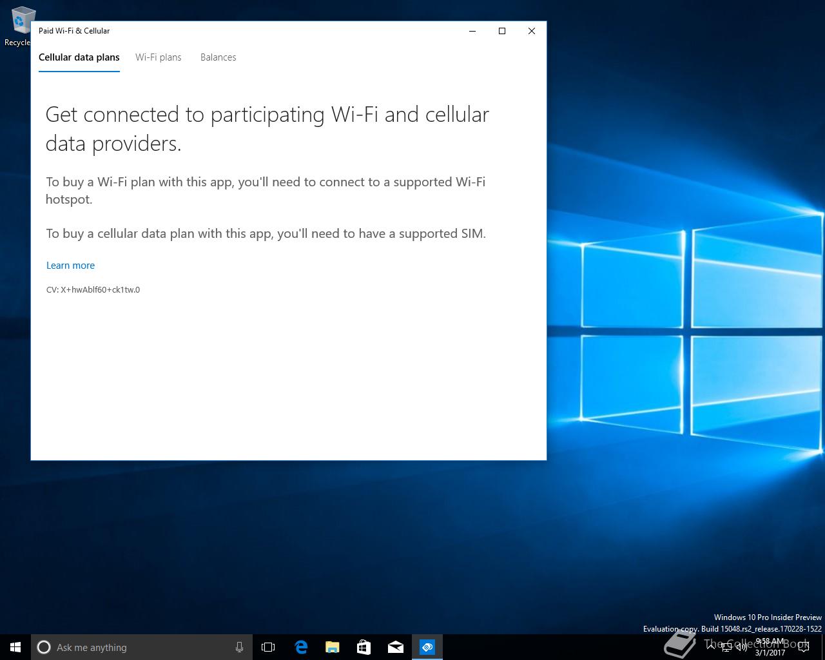The width and height of the screenshot is (825, 660).
Task: Click the Cortana Ask me anything box
Action: tap(141, 647)
